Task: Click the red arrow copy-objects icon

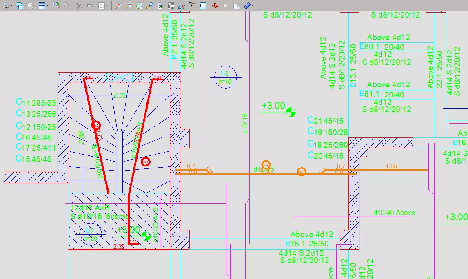Action: pyautogui.click(x=192, y=6)
